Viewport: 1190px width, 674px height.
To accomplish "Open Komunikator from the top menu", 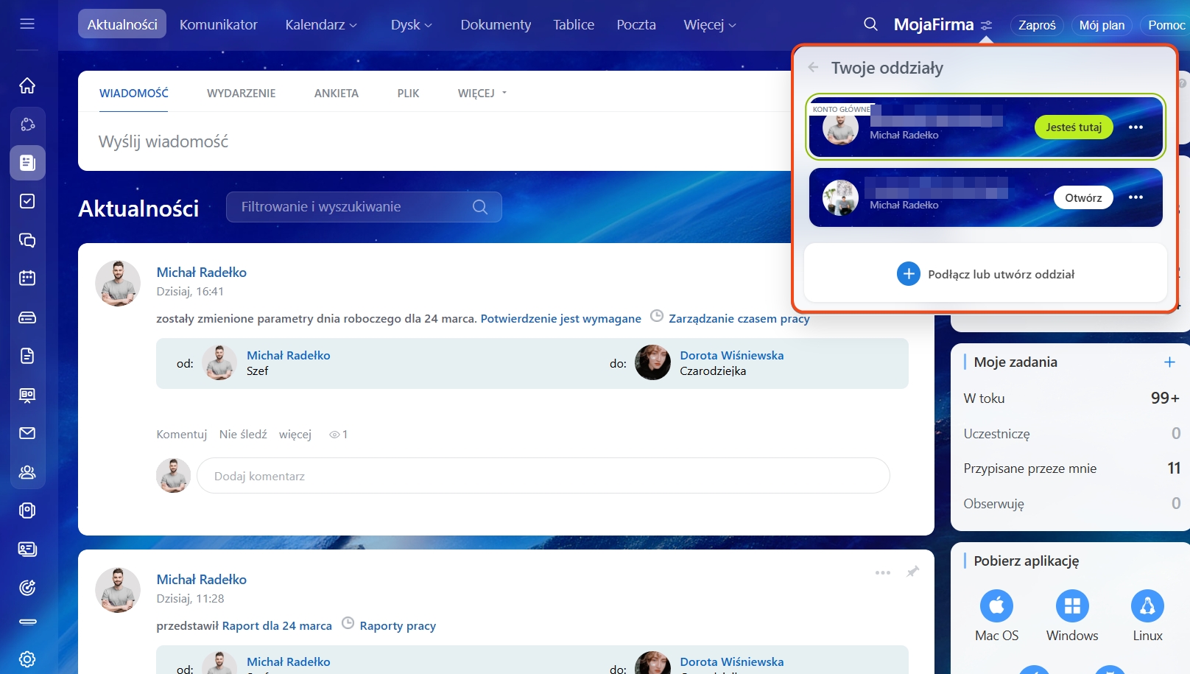I will pyautogui.click(x=219, y=25).
